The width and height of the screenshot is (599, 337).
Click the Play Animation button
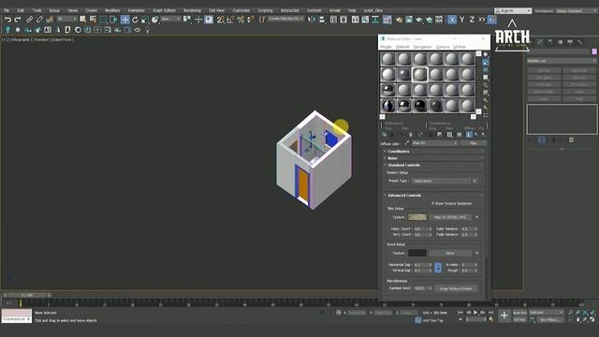475,313
